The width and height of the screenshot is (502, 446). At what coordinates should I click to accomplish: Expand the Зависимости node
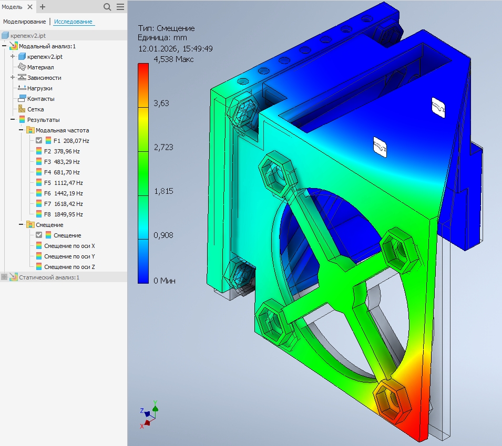13,77
